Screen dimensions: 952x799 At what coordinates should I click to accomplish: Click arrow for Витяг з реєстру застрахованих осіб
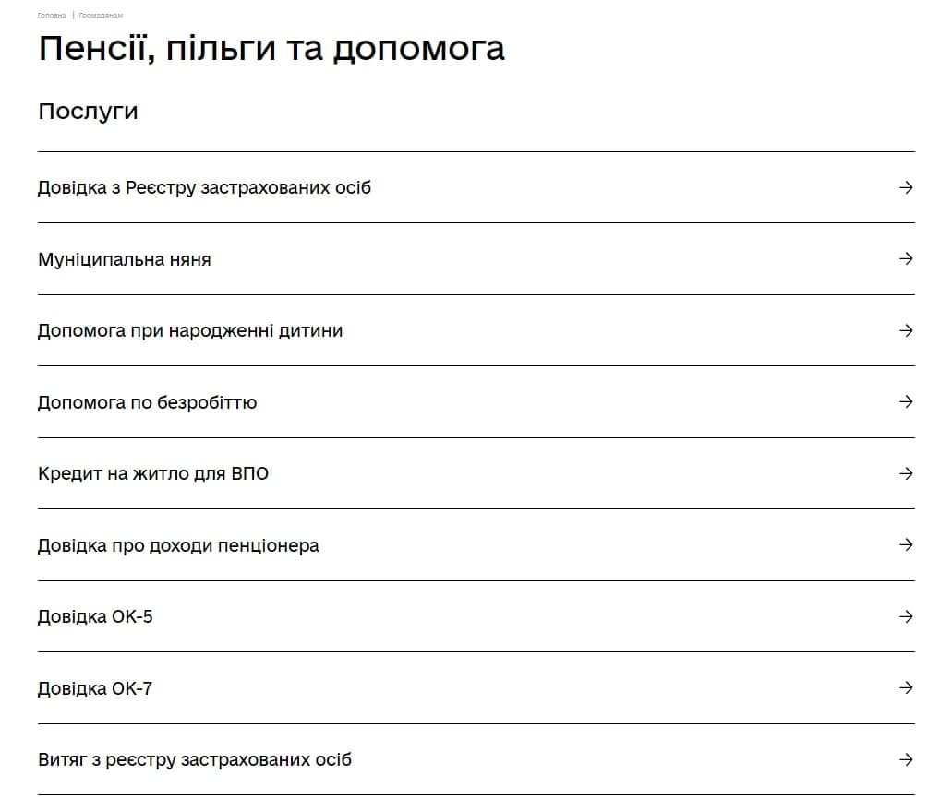tap(906, 760)
